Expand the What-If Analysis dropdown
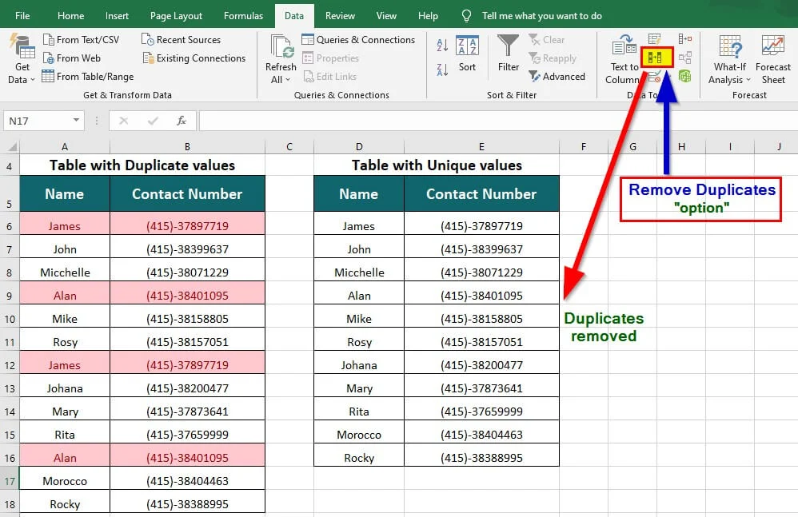 click(728, 58)
